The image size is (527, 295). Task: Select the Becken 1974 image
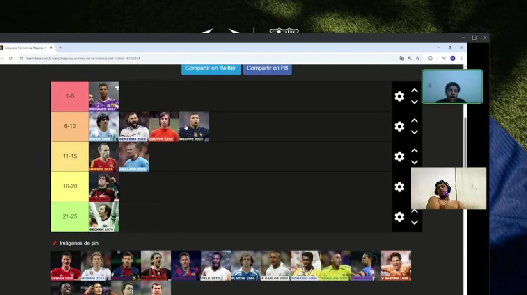pos(104,217)
